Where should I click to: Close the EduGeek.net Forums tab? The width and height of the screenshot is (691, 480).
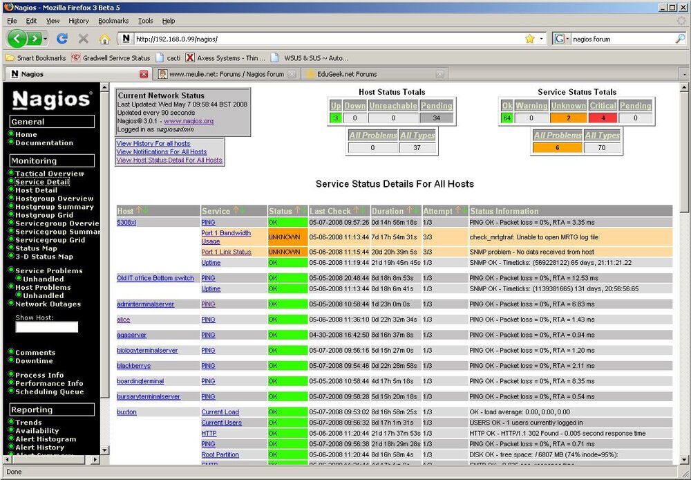(x=439, y=74)
